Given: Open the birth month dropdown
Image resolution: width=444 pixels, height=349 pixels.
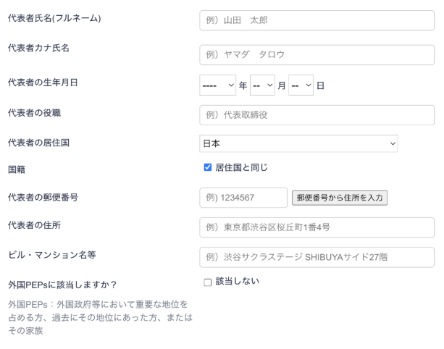Looking at the screenshot, I should click(262, 85).
